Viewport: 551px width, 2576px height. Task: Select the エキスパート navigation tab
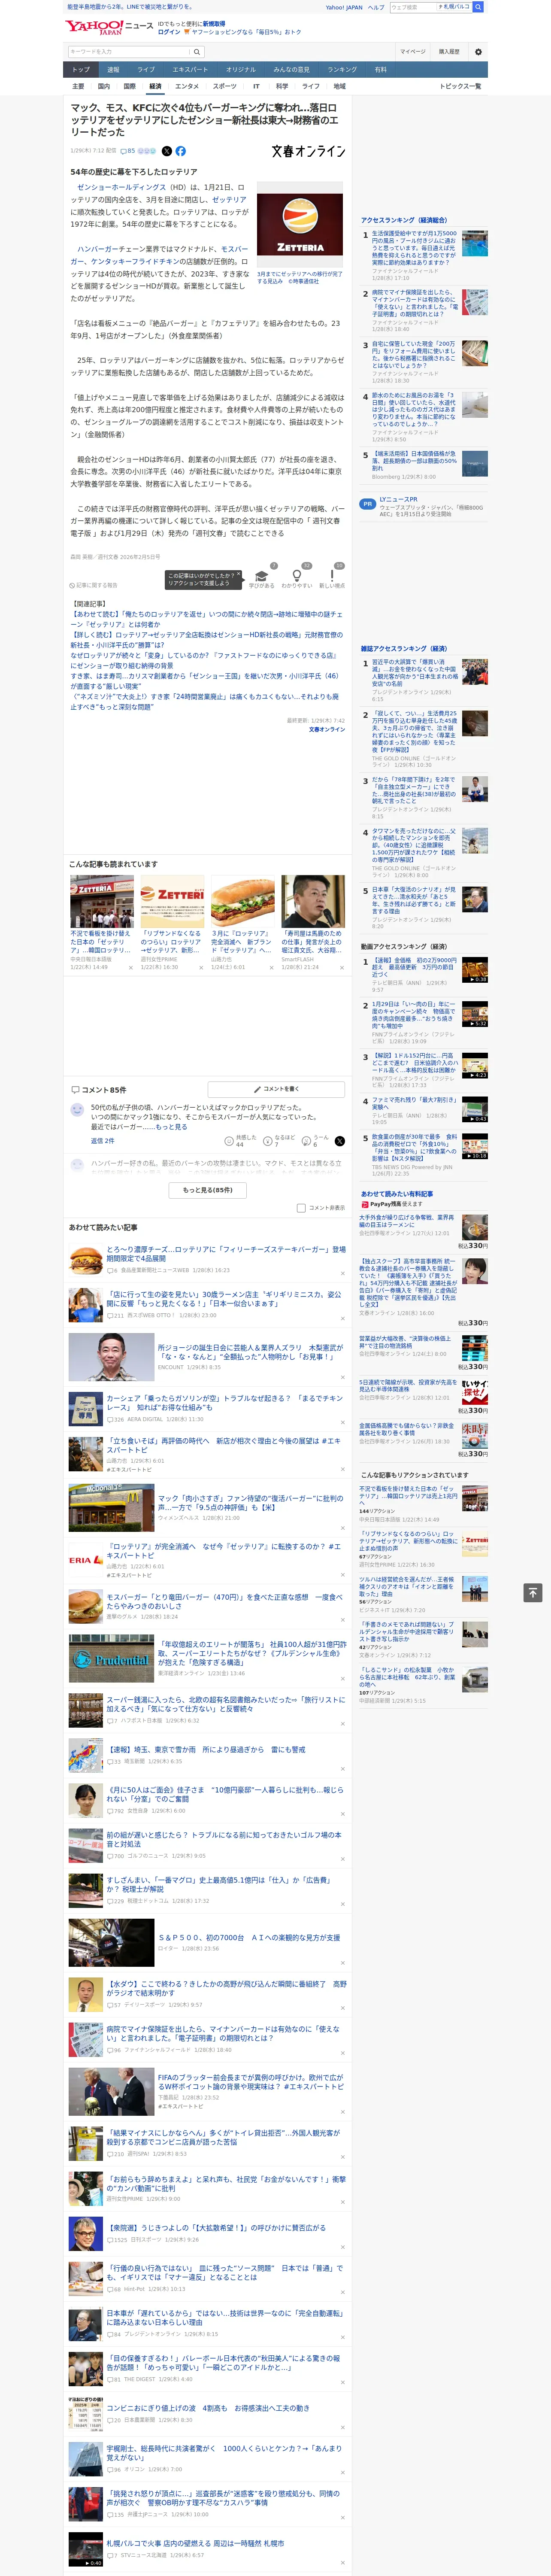pyautogui.click(x=190, y=69)
